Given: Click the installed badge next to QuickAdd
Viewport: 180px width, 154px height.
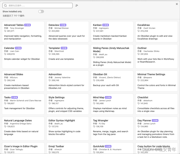Looking at the screenshot, I should point(108,146).
